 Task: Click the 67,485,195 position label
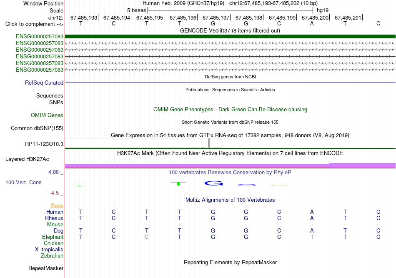tap(150, 18)
